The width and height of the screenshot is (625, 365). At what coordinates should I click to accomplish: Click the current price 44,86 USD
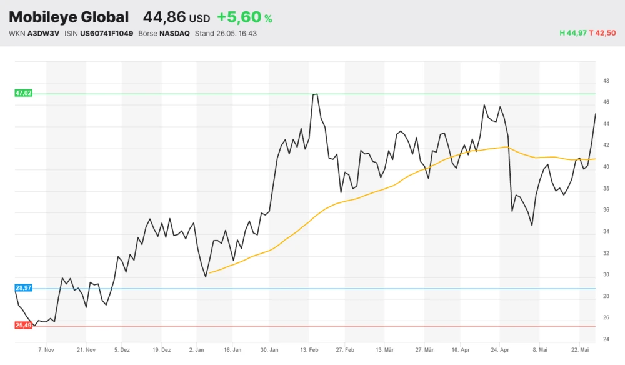click(x=176, y=17)
